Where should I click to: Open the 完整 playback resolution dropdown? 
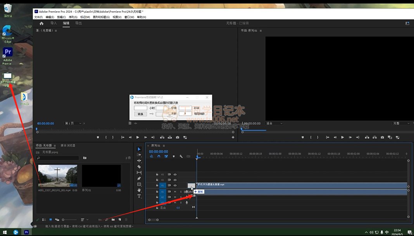pos(401,123)
